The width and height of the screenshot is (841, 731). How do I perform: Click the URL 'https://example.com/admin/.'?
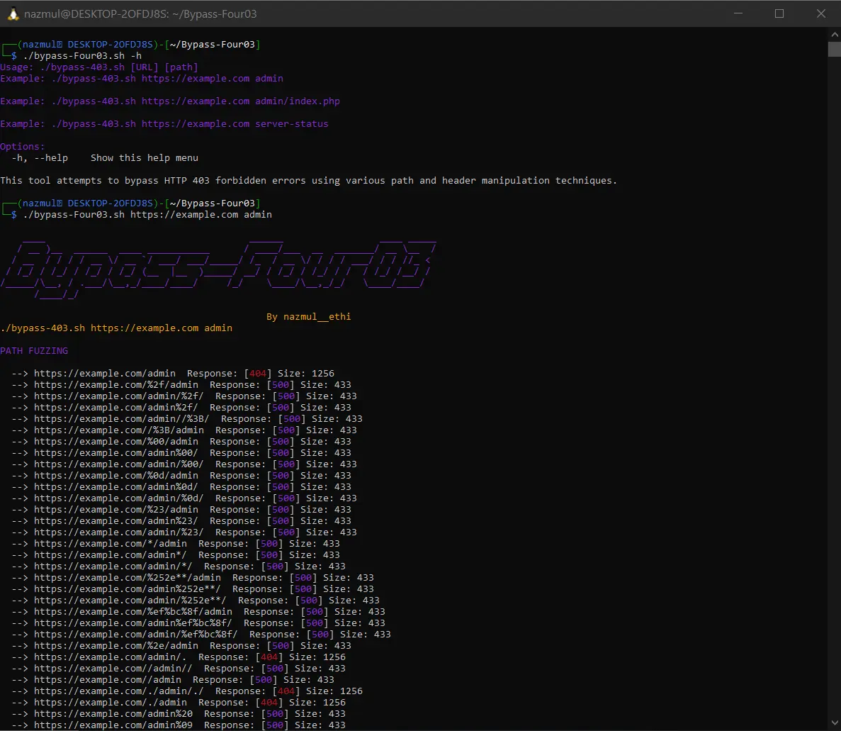click(111, 657)
